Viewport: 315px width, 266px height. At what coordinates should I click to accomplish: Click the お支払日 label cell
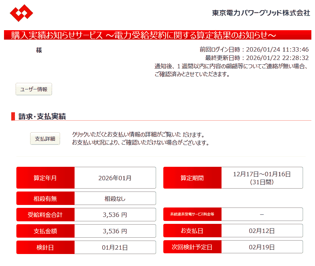tap(192, 231)
